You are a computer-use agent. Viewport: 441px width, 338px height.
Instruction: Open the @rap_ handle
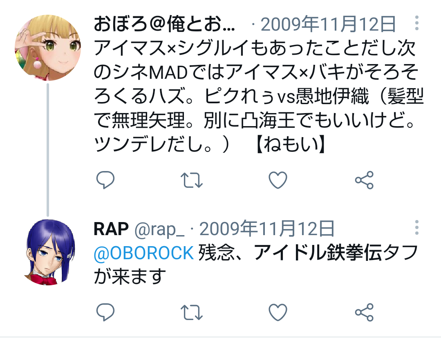pyautogui.click(x=159, y=230)
